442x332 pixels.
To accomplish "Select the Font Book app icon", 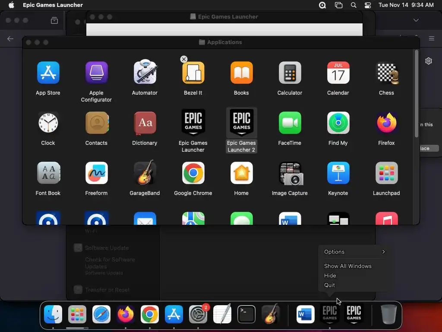I will (48, 173).
